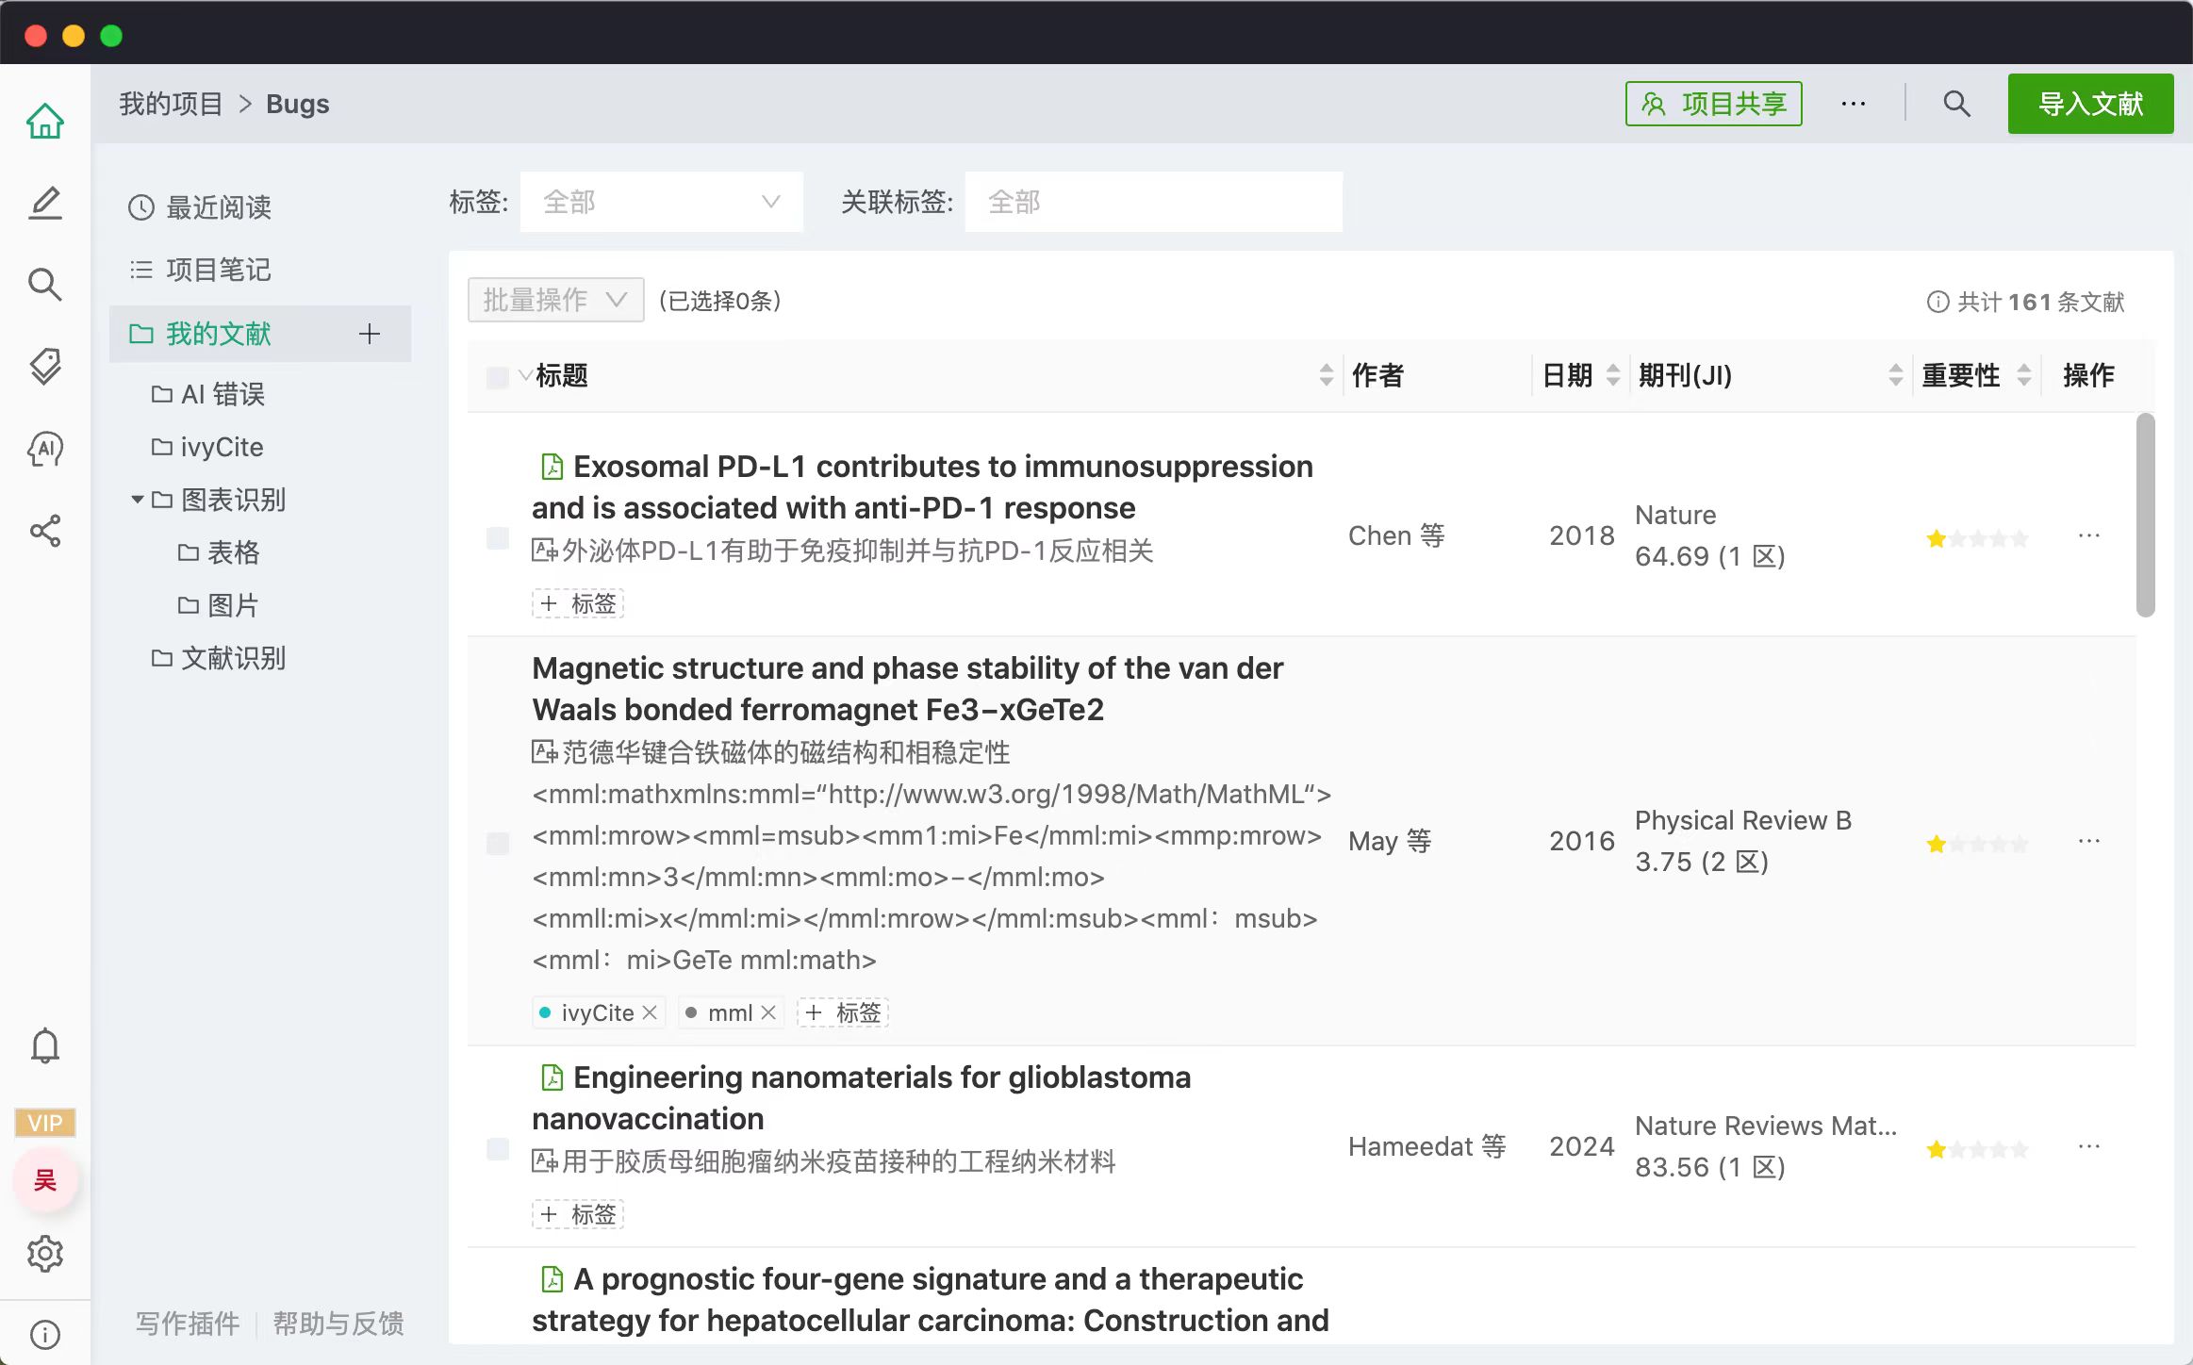2193x1365 pixels.
Task: Click the literature list vertical scrollbar
Action: click(2145, 516)
